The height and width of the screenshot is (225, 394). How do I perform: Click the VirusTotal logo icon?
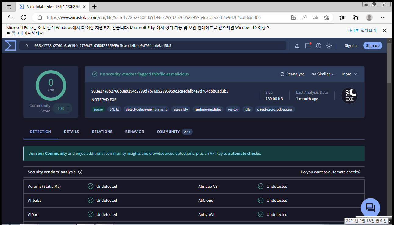(10, 45)
